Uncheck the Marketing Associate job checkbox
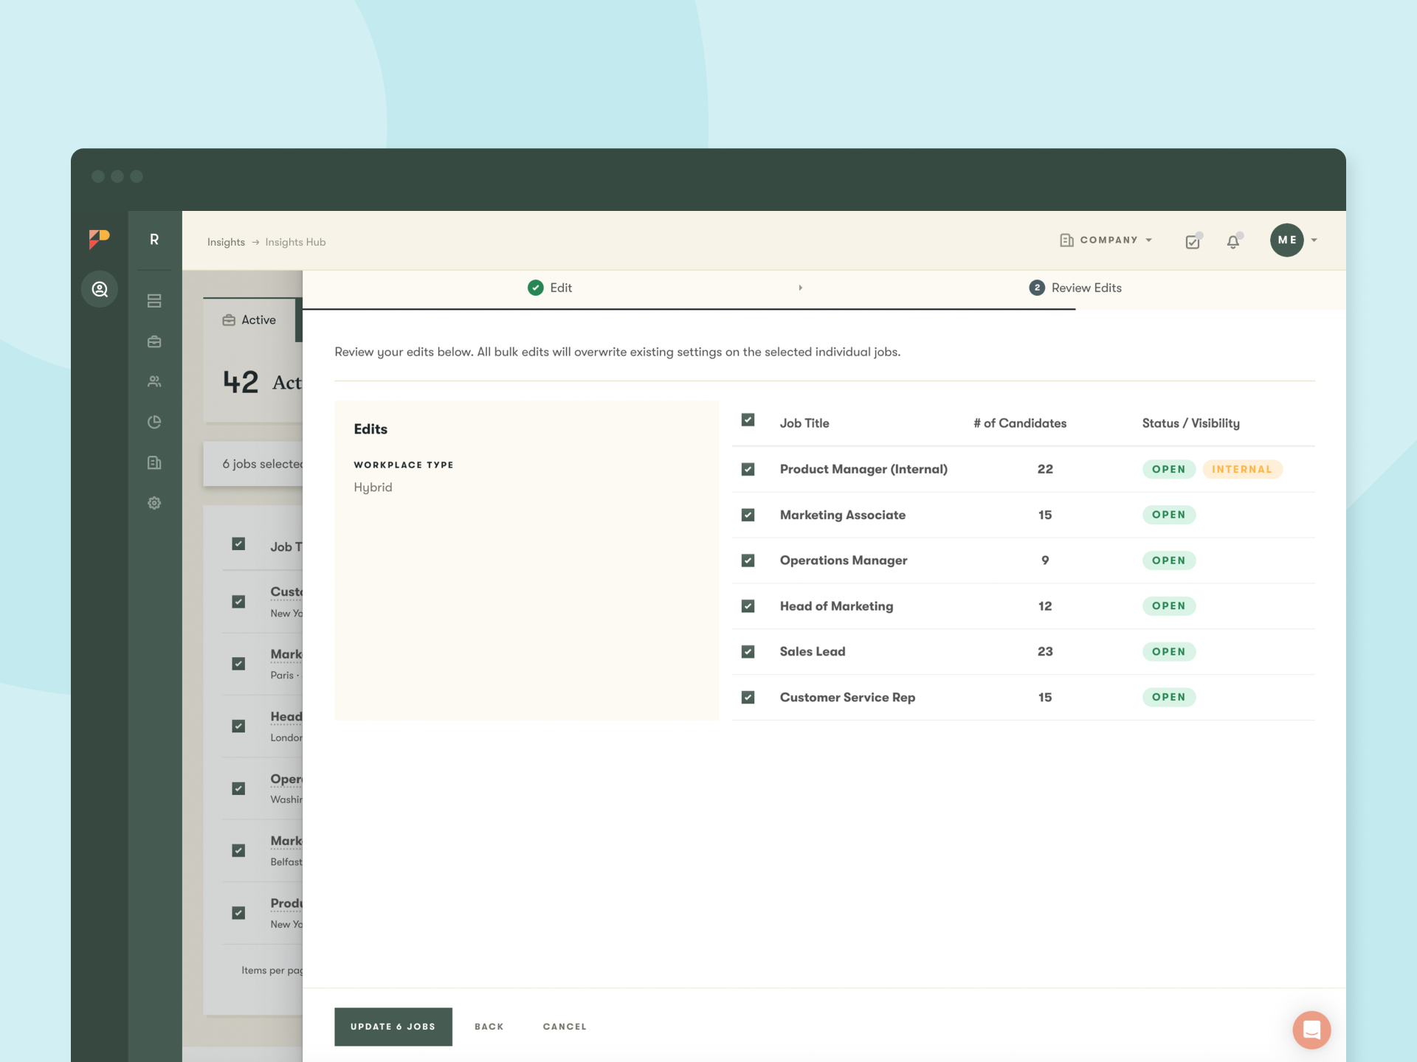1417x1062 pixels. pyautogui.click(x=748, y=515)
